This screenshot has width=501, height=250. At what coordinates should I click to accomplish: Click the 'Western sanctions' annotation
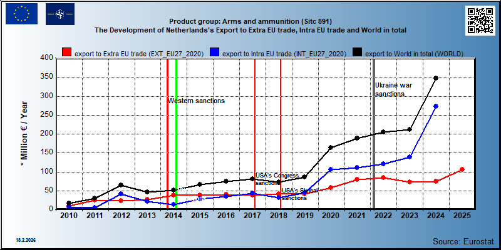pos(197,101)
